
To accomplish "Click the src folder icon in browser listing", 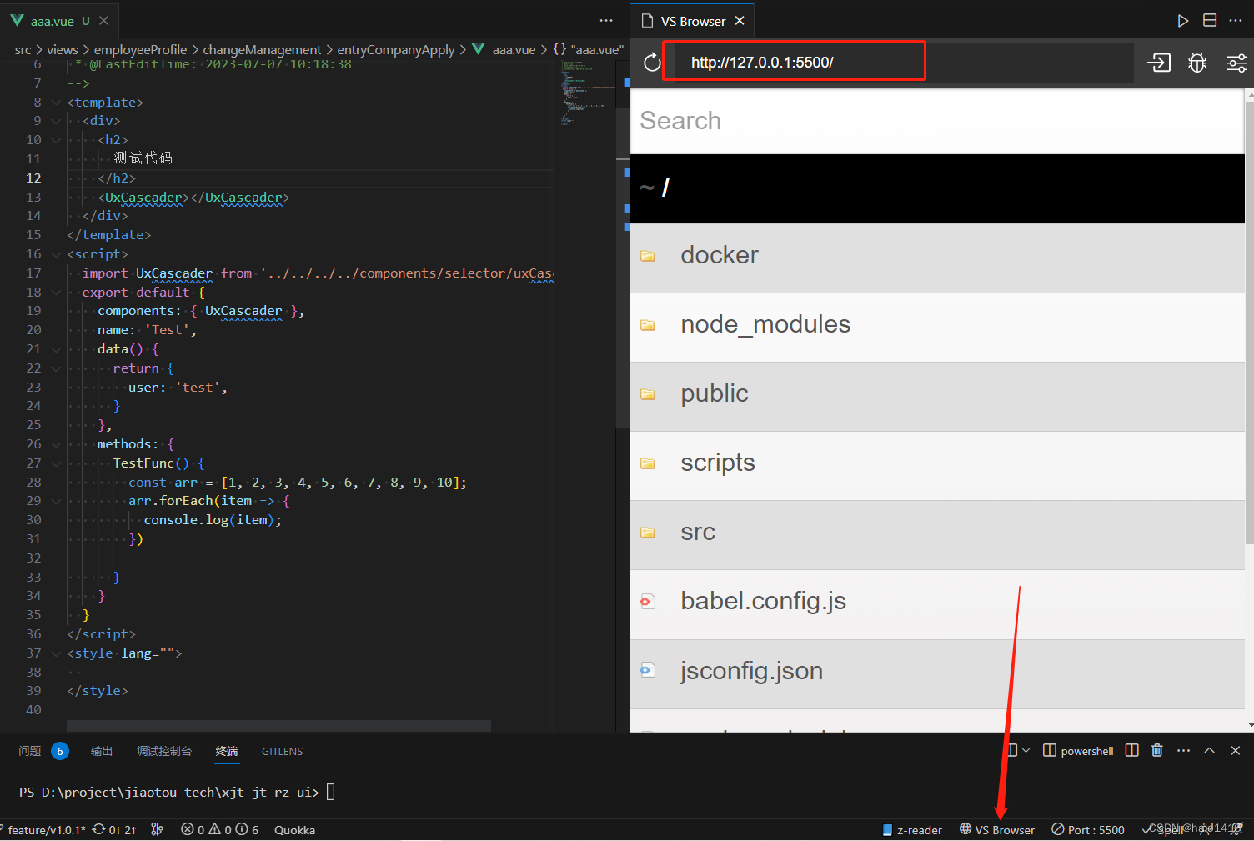I will click(647, 533).
